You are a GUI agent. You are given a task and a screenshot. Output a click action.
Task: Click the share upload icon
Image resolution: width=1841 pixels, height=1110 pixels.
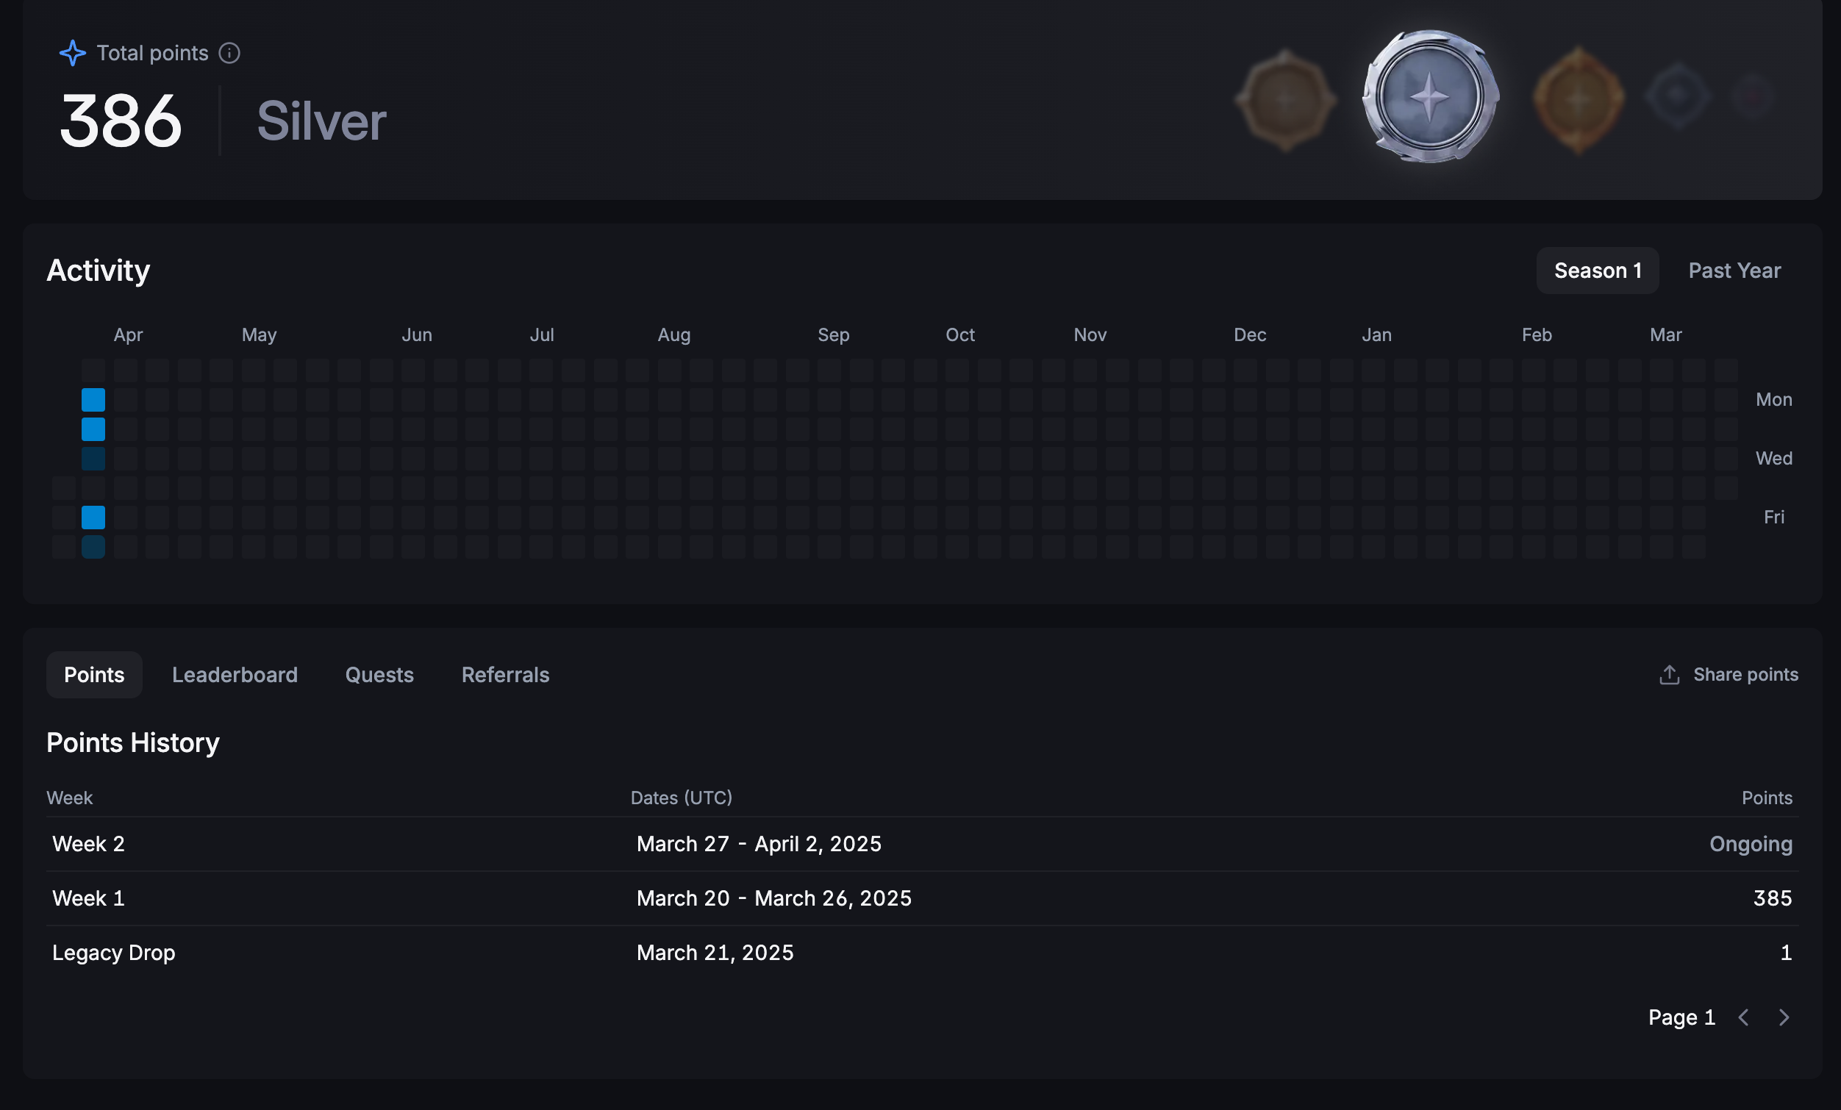click(x=1669, y=676)
